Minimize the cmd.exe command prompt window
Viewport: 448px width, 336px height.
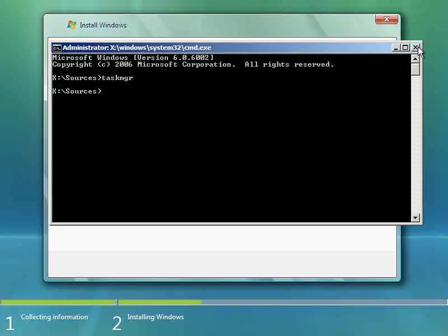click(396, 48)
